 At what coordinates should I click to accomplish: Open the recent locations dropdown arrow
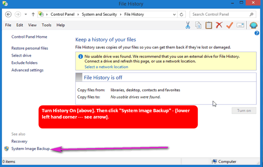point(26,14)
